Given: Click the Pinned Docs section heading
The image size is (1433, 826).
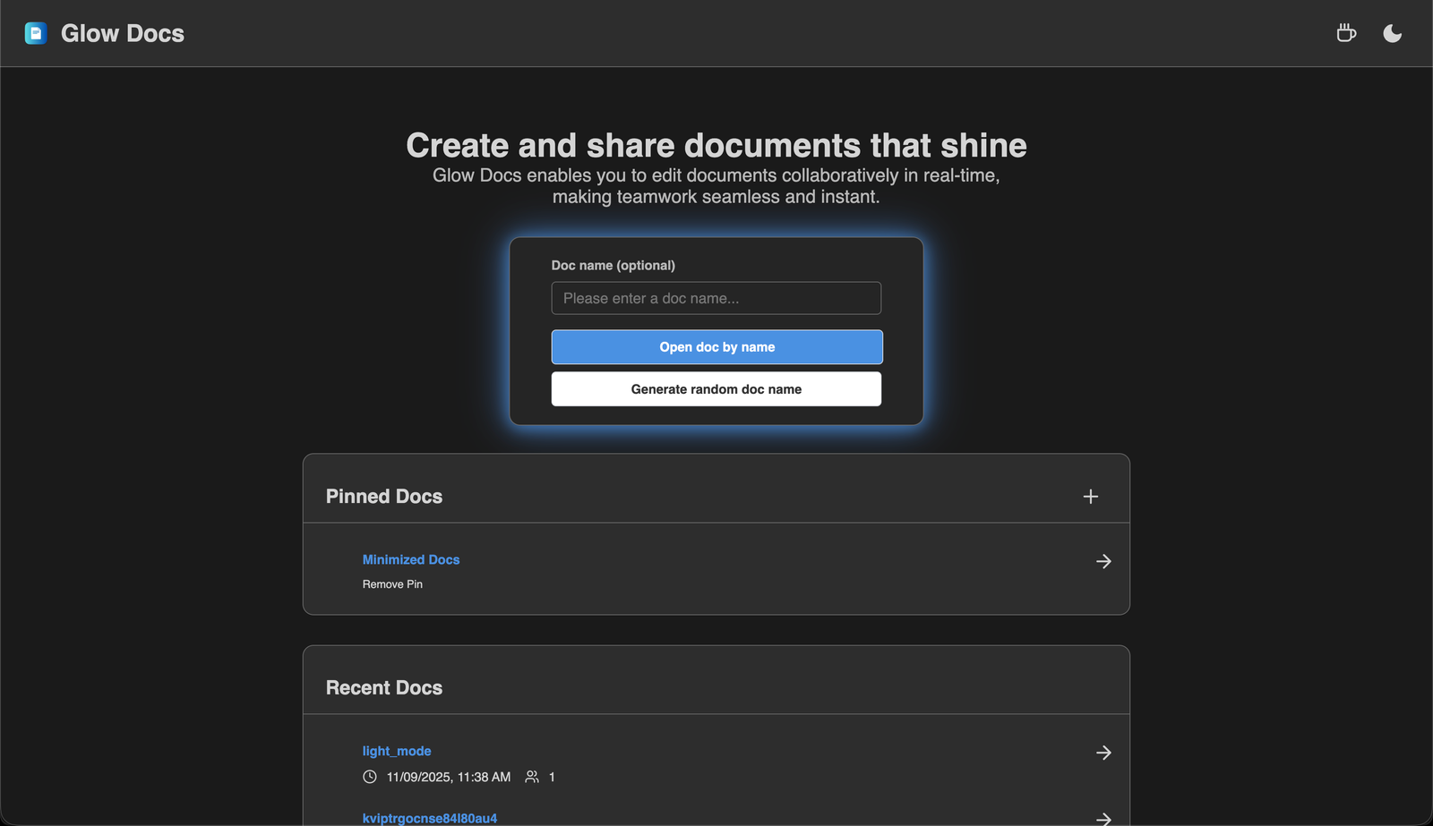Looking at the screenshot, I should [x=384, y=496].
